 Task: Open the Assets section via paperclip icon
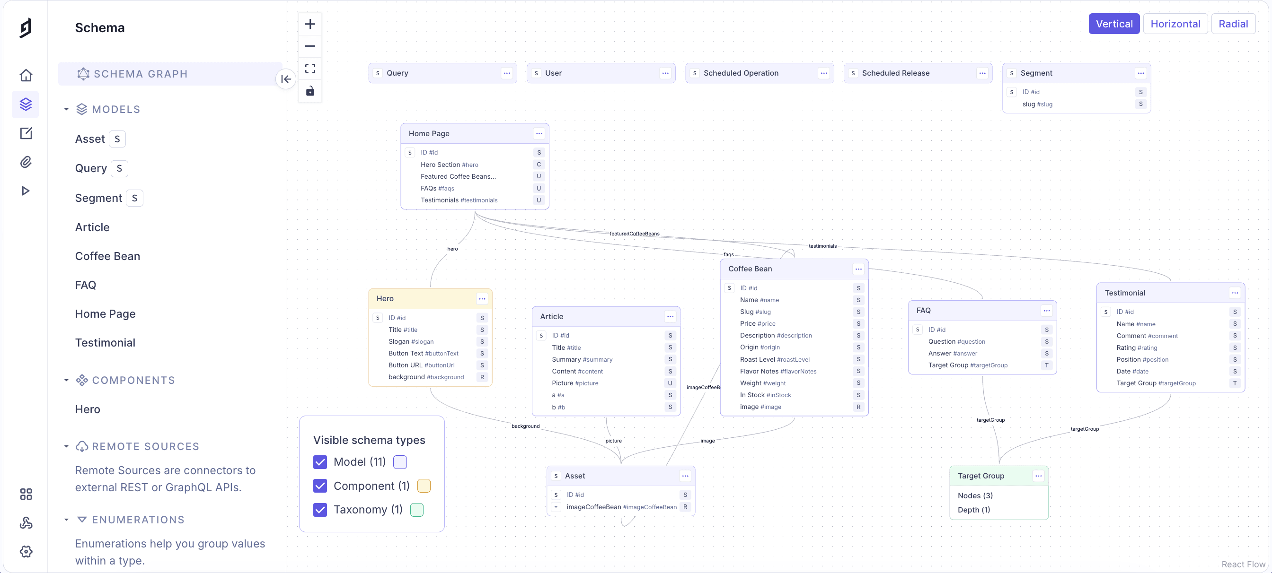tap(26, 162)
